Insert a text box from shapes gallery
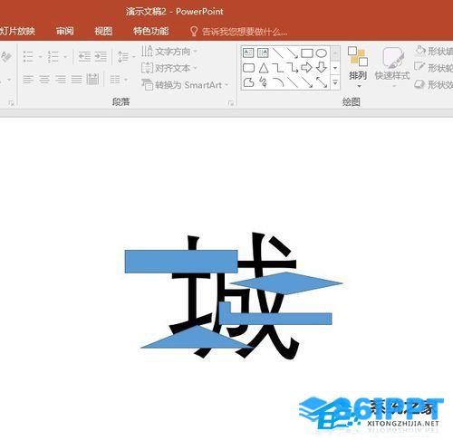This screenshot has height=440, width=453. pyautogui.click(x=248, y=53)
